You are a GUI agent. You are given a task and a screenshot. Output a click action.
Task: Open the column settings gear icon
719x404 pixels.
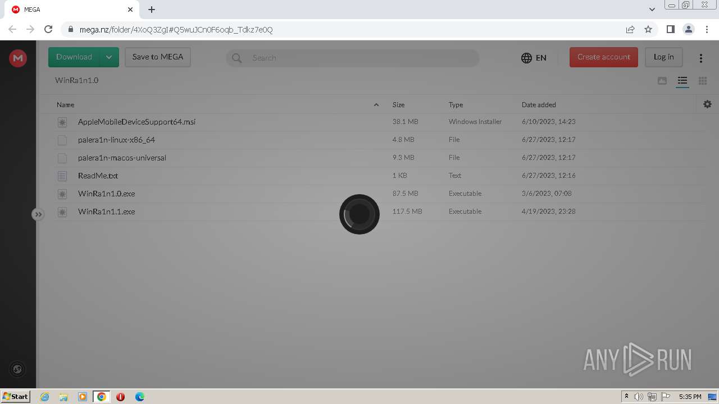(x=707, y=104)
